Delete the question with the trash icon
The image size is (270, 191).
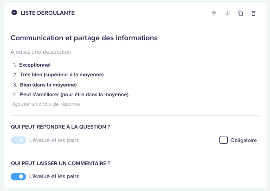tap(253, 13)
